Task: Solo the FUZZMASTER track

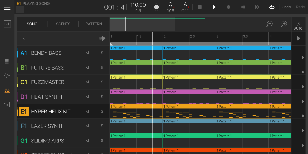Action: [x=102, y=82]
